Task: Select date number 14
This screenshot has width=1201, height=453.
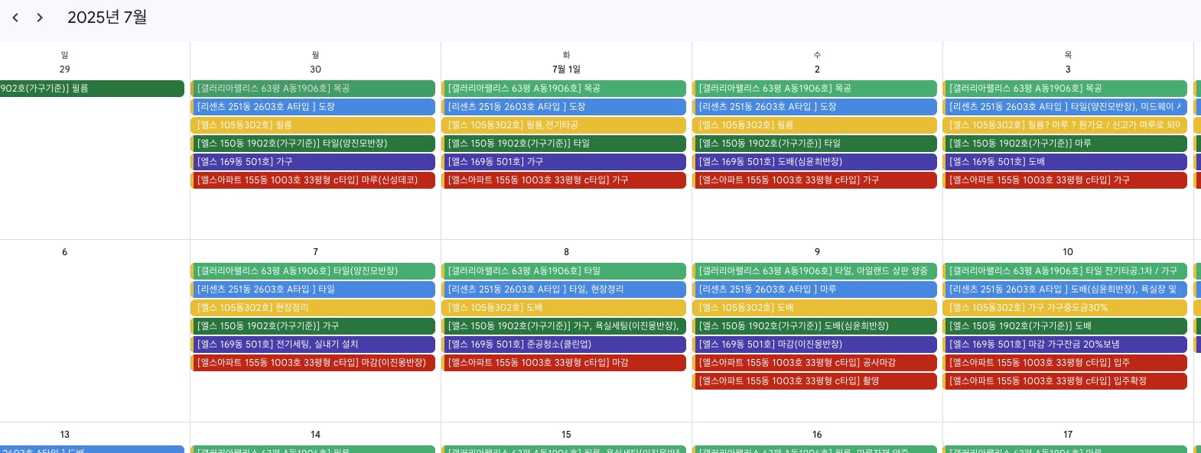Action: [315, 434]
